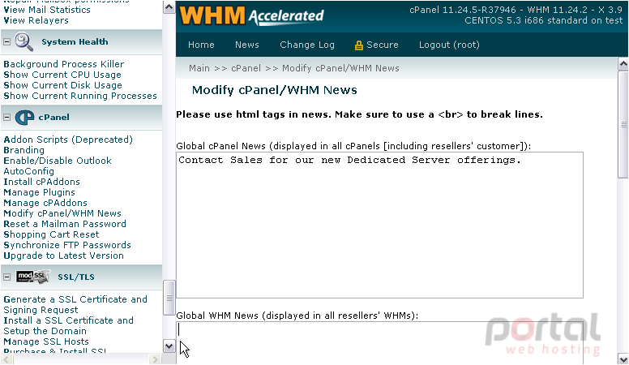
Task: Open Generate a SSL Certificate and Signing Request
Action: pyautogui.click(x=75, y=305)
